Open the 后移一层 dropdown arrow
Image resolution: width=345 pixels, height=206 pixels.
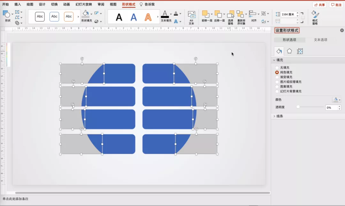224,14
